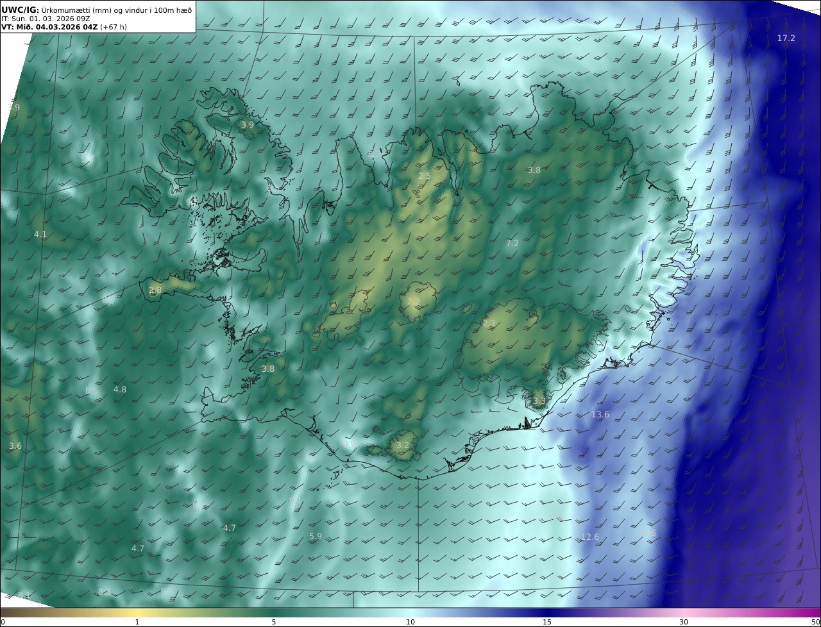Click the 15 tick on colour scale
This screenshot has width=821, height=627.
547,622
